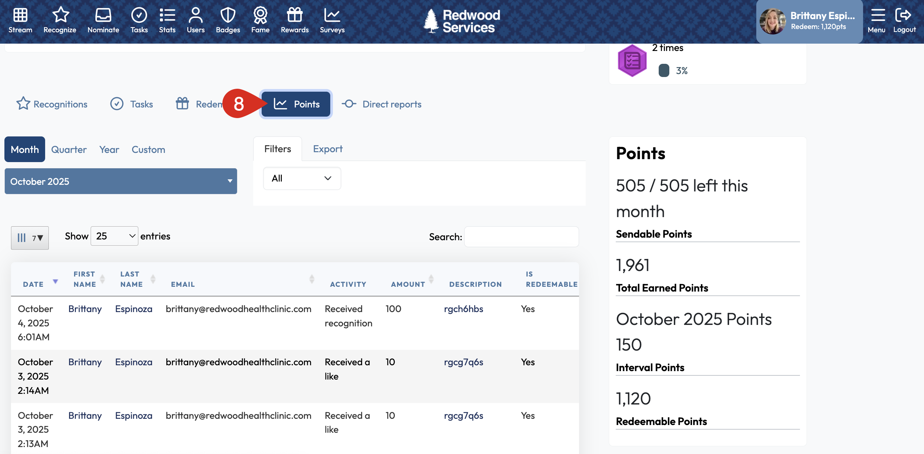The height and width of the screenshot is (454, 924).
Task: Click the Recognize star icon
Action: [60, 15]
